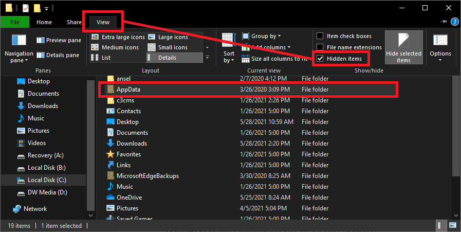Switch to the Home ribbon tab
This screenshot has height=232, width=461.
coord(44,22)
